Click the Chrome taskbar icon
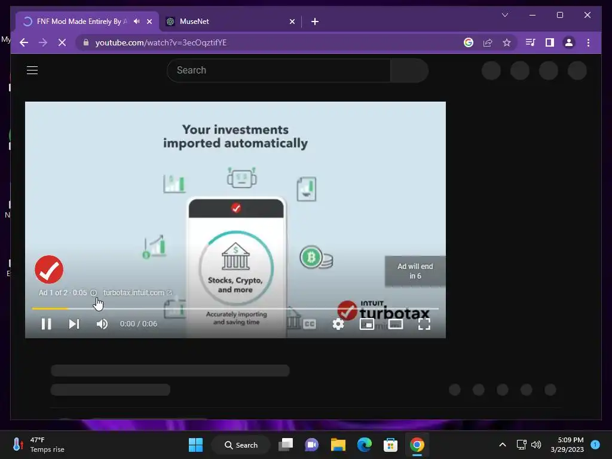 [x=417, y=445]
